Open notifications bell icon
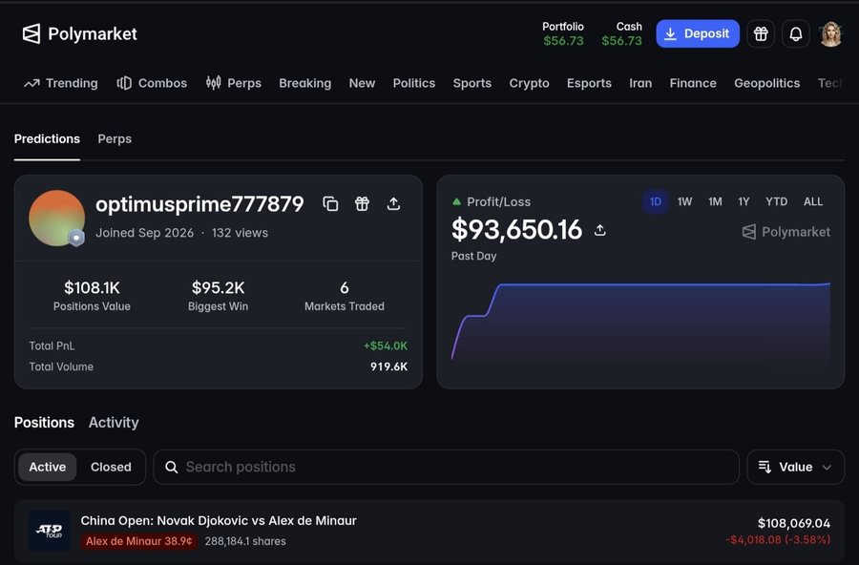Screen dimensions: 859x565 (x=795, y=34)
